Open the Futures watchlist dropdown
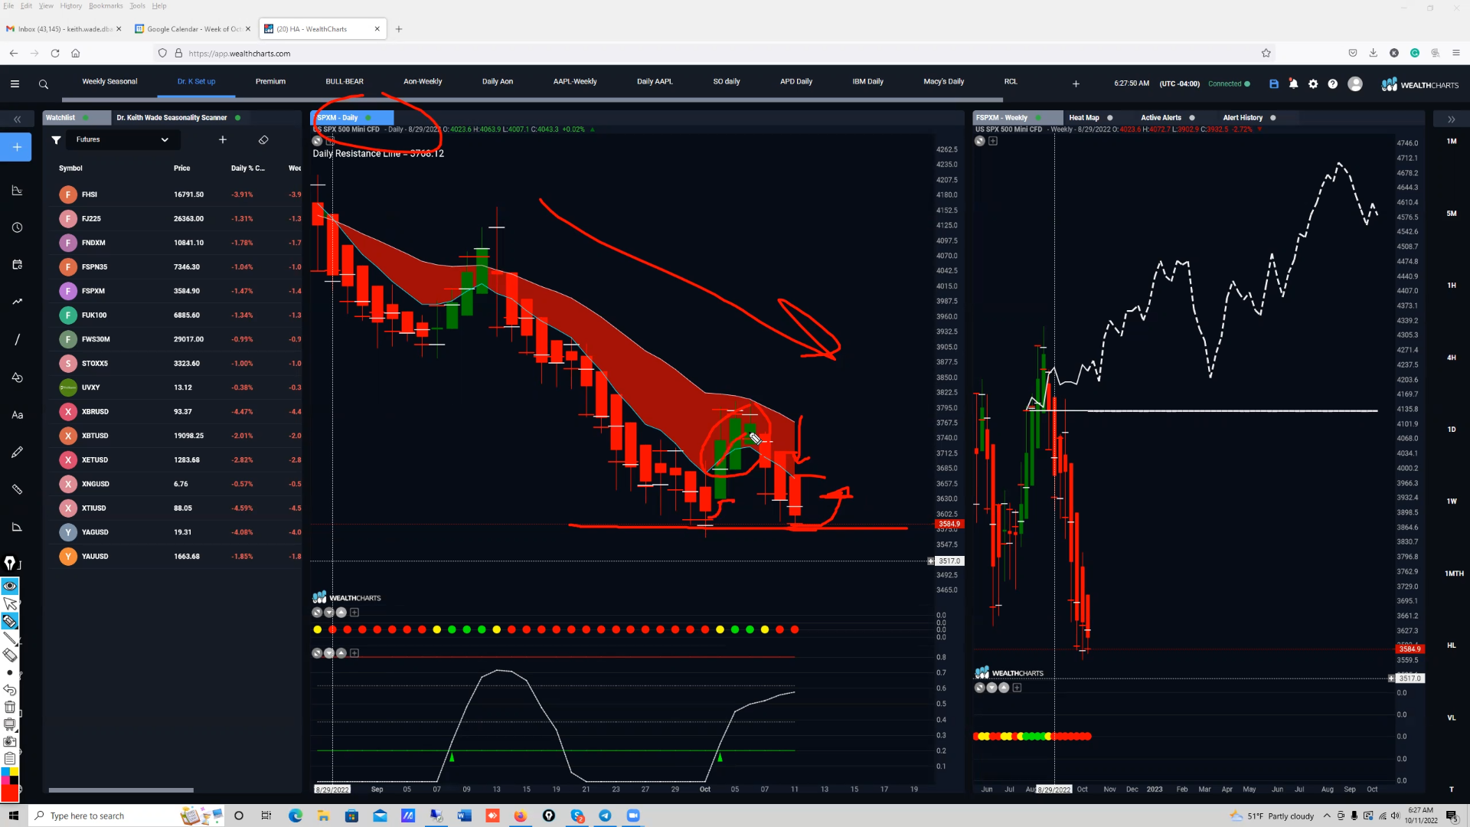Image resolution: width=1470 pixels, height=827 pixels. (x=122, y=139)
